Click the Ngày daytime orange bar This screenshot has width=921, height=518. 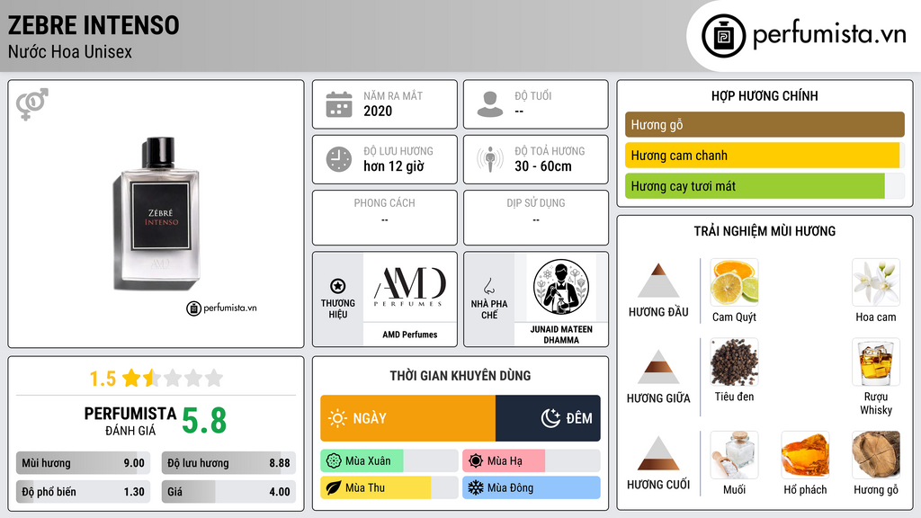coord(407,418)
